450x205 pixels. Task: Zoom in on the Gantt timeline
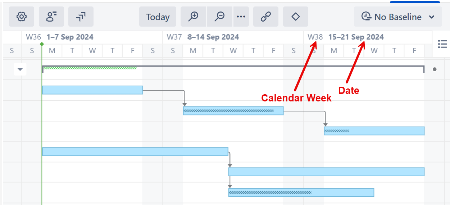(x=194, y=17)
